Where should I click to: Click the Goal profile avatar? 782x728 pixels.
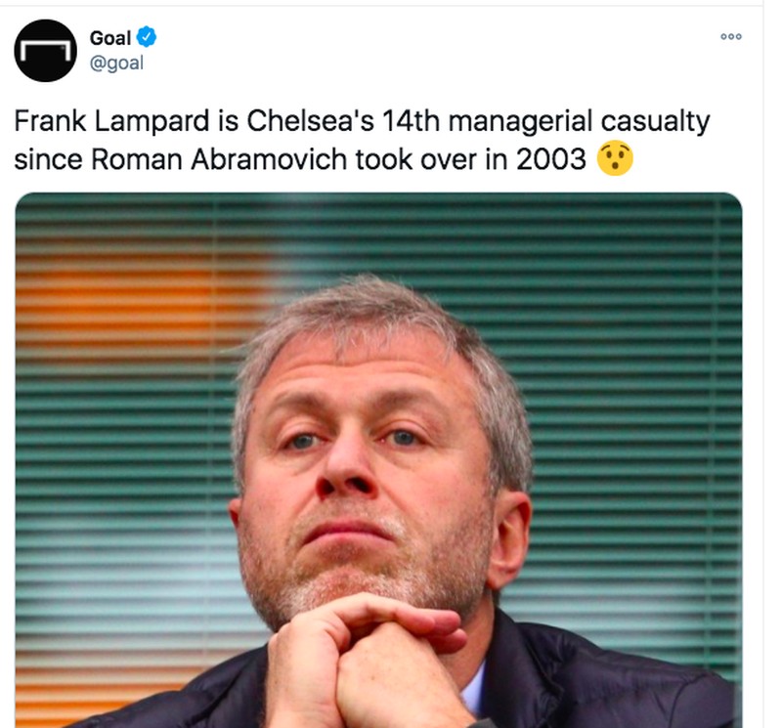click(x=45, y=50)
